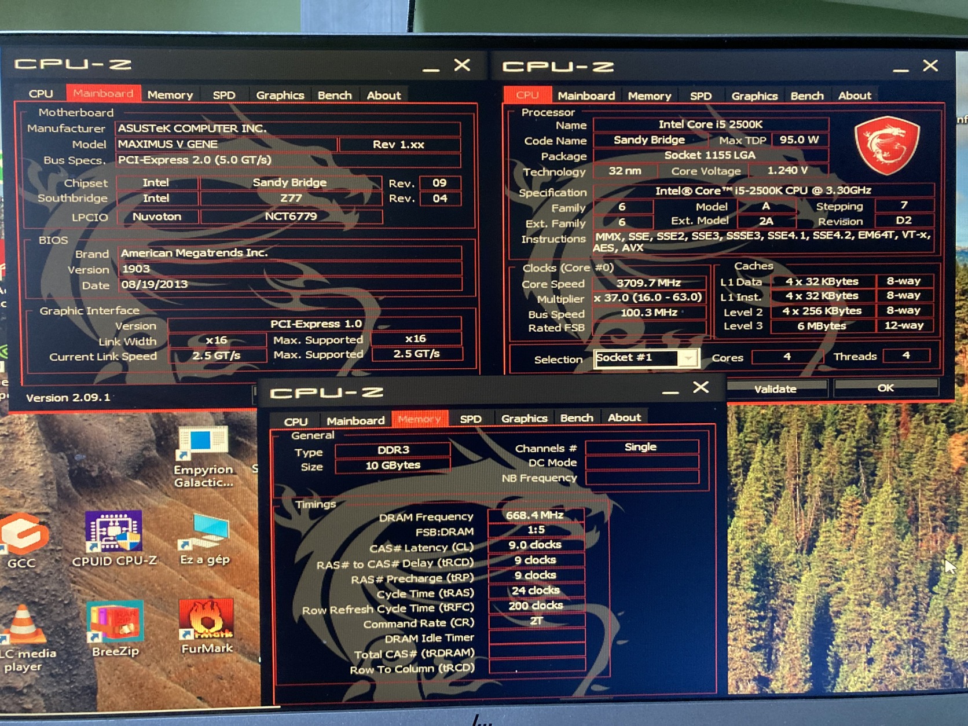Select the 'Rev 1.xx' model revision text
The image size is (968, 726).
[x=398, y=144]
